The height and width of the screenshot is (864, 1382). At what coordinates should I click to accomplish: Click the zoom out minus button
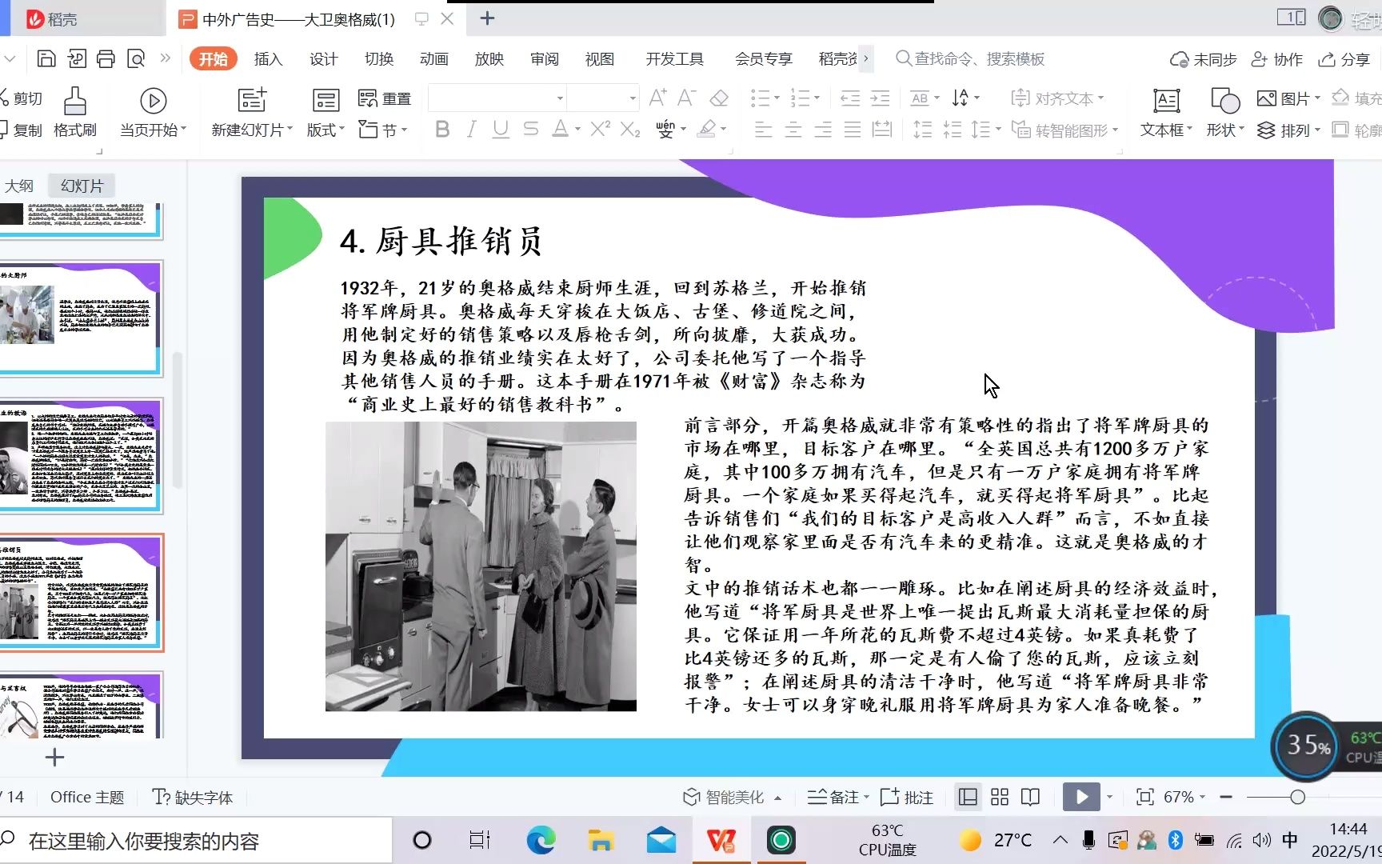[1226, 797]
